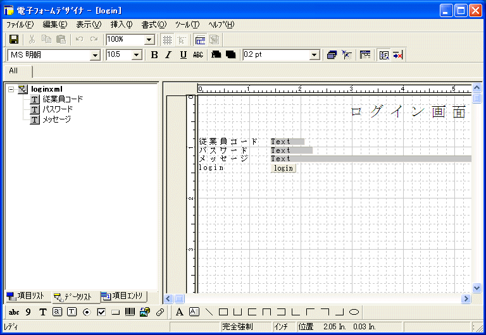The width and height of the screenshot is (486, 335).
Task: Toggle the grid display icon
Action: point(167,40)
